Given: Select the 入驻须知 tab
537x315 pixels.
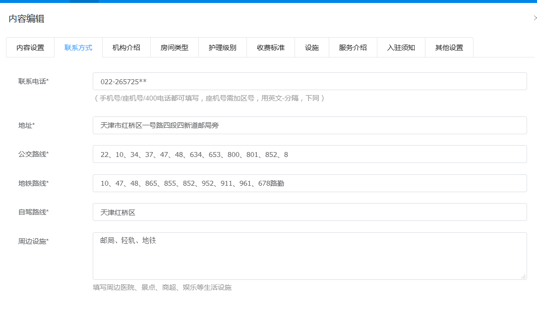Looking at the screenshot, I should coord(401,47).
